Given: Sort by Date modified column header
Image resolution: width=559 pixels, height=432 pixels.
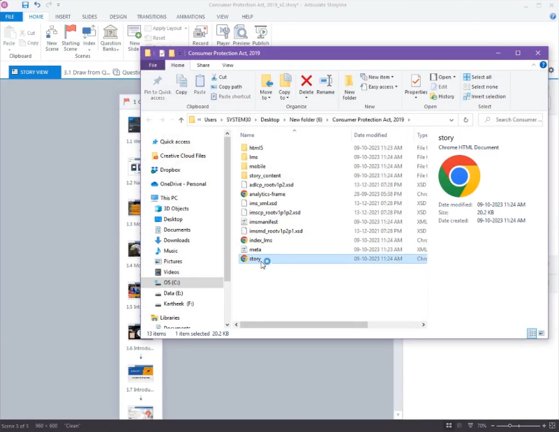Looking at the screenshot, I should pyautogui.click(x=371, y=135).
